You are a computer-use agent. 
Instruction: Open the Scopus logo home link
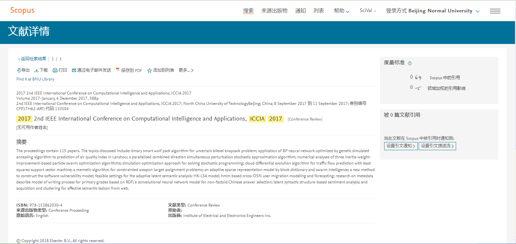pos(22,10)
